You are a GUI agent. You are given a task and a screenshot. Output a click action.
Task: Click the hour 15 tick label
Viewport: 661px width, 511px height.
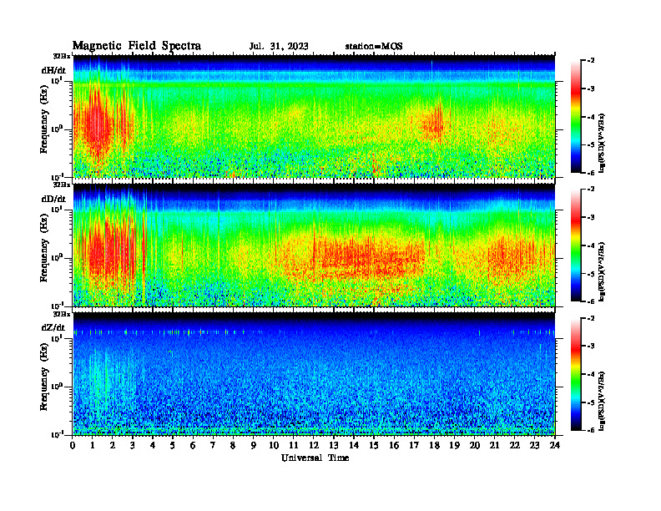pos(374,446)
